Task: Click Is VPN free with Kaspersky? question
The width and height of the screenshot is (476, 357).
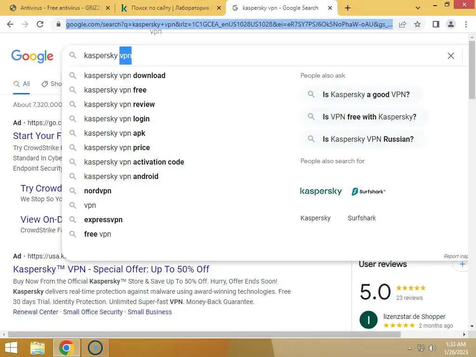Action: (364, 117)
